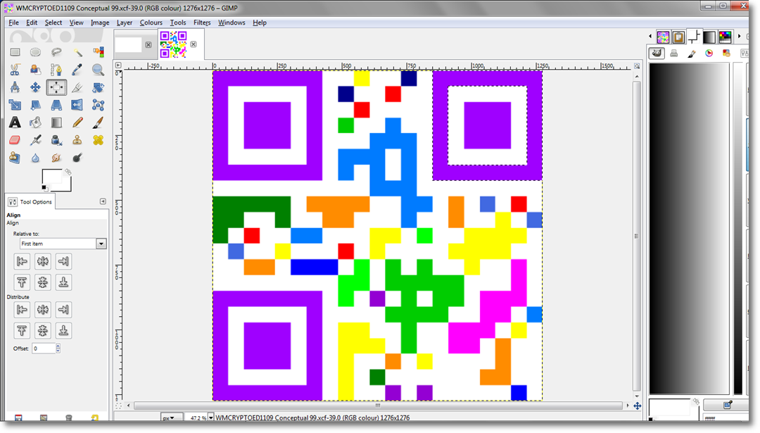Open the Palettes tab in right dock
Screen dimensions: 760x433
pyautogui.click(x=725, y=37)
